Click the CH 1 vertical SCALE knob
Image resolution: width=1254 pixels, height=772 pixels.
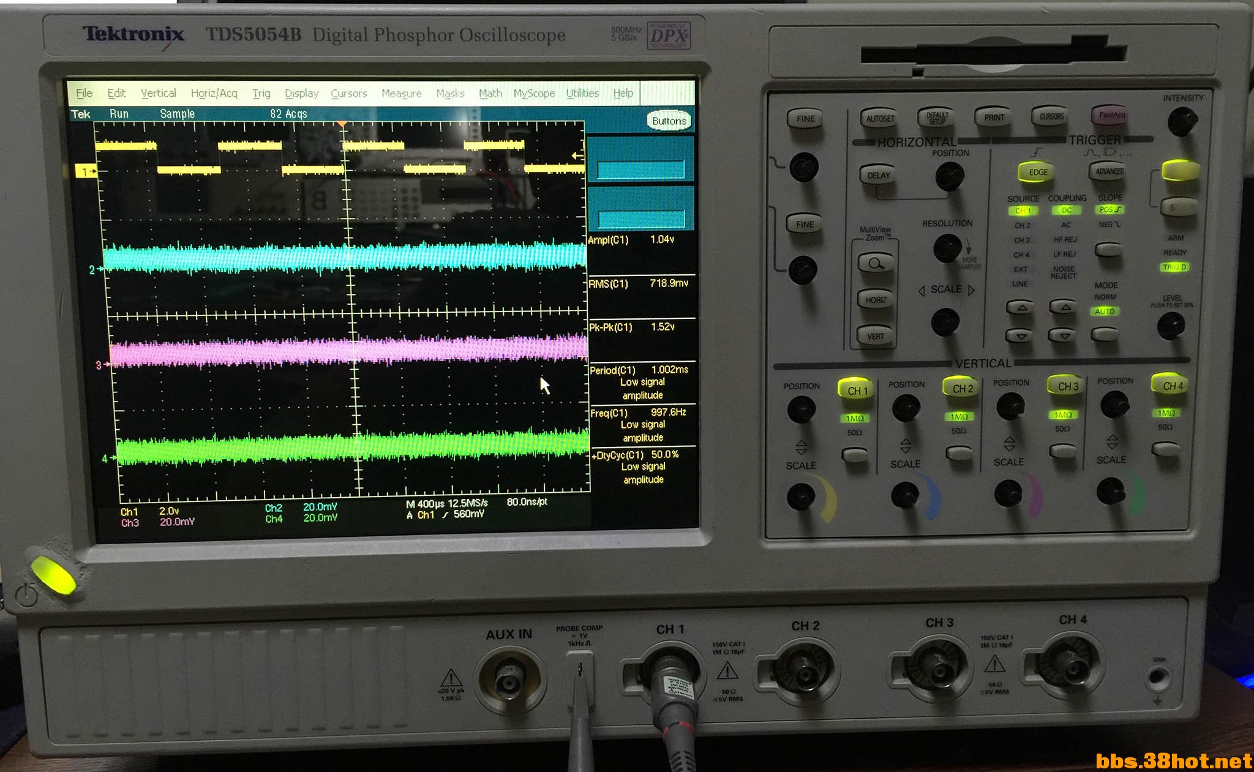800,497
